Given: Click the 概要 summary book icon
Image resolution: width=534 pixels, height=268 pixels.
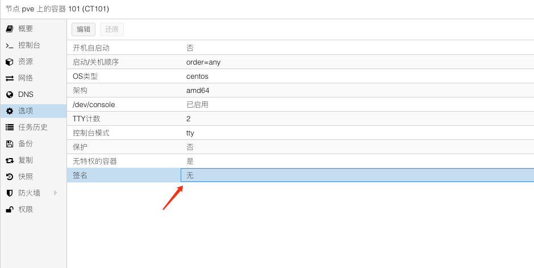Looking at the screenshot, I should (9, 29).
